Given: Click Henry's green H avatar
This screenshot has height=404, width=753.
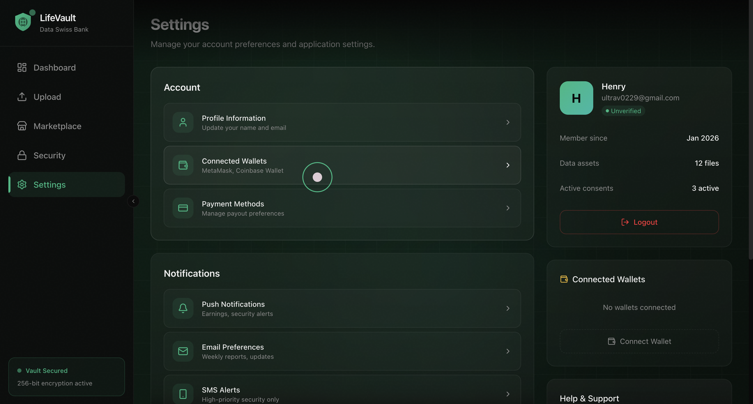Looking at the screenshot, I should pos(576,98).
